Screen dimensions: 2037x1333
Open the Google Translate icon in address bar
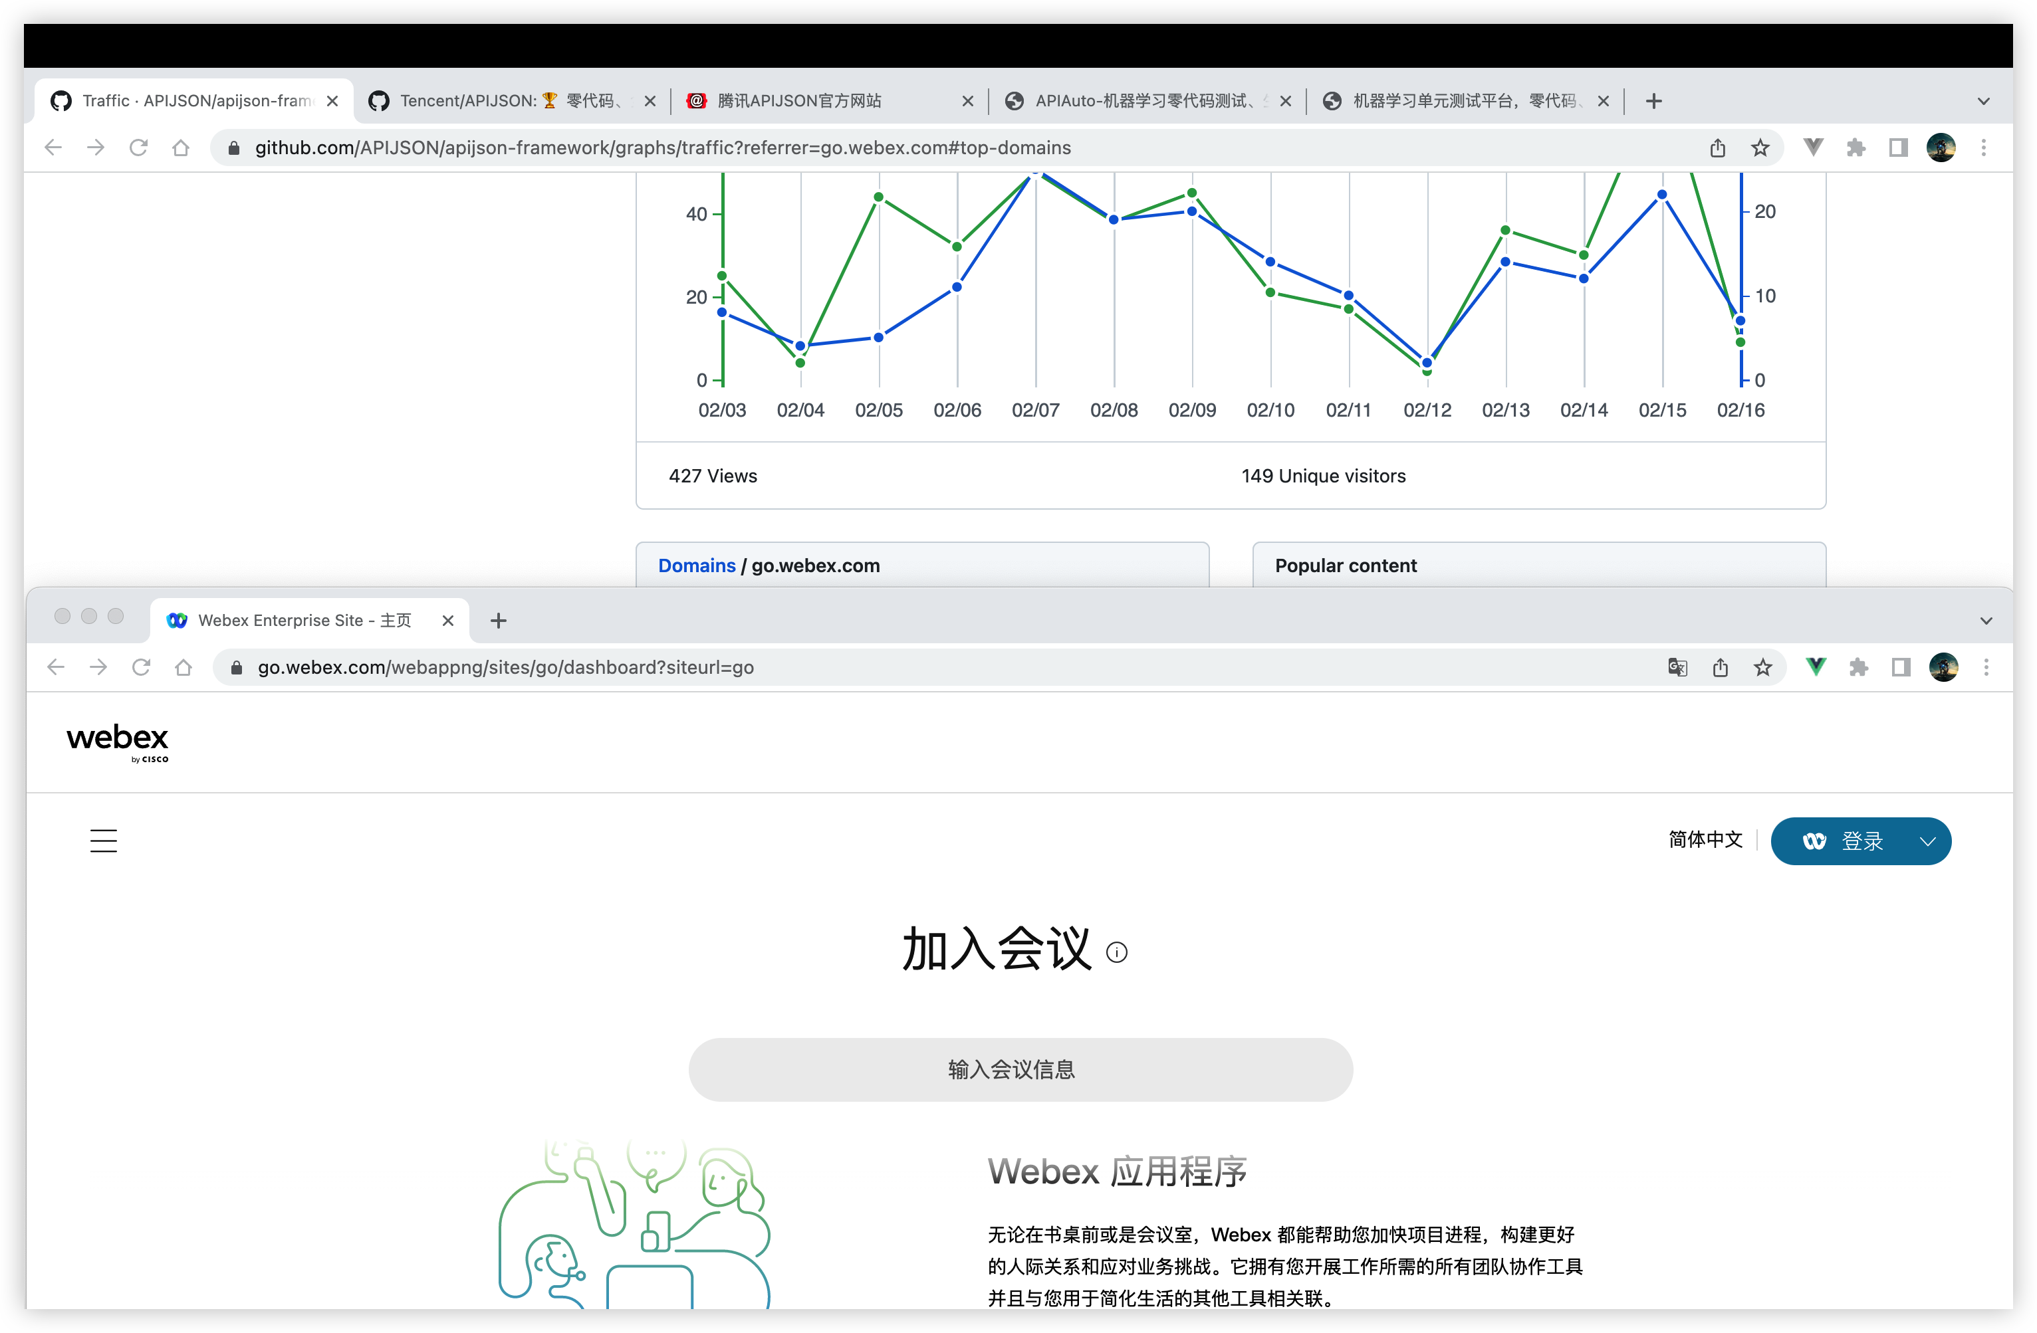[1677, 666]
